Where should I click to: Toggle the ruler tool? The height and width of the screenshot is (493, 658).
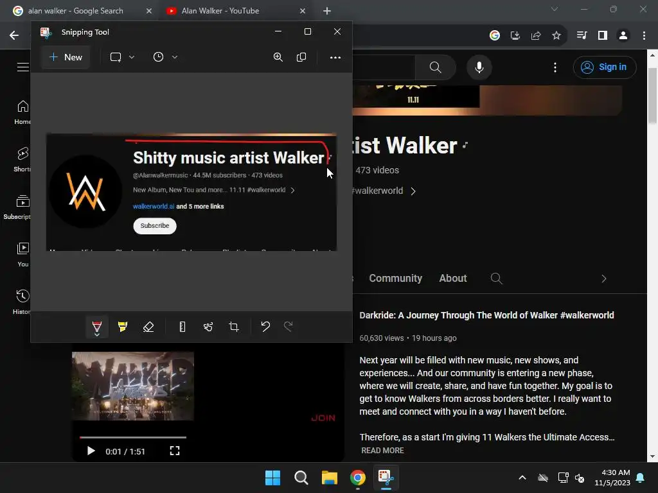point(182,327)
